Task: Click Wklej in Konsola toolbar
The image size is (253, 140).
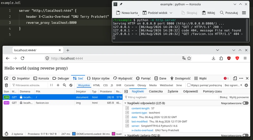Action: point(209,13)
